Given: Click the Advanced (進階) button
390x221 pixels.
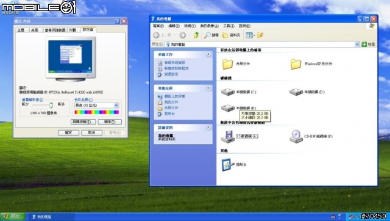Looking at the screenshot, I should (110, 122).
